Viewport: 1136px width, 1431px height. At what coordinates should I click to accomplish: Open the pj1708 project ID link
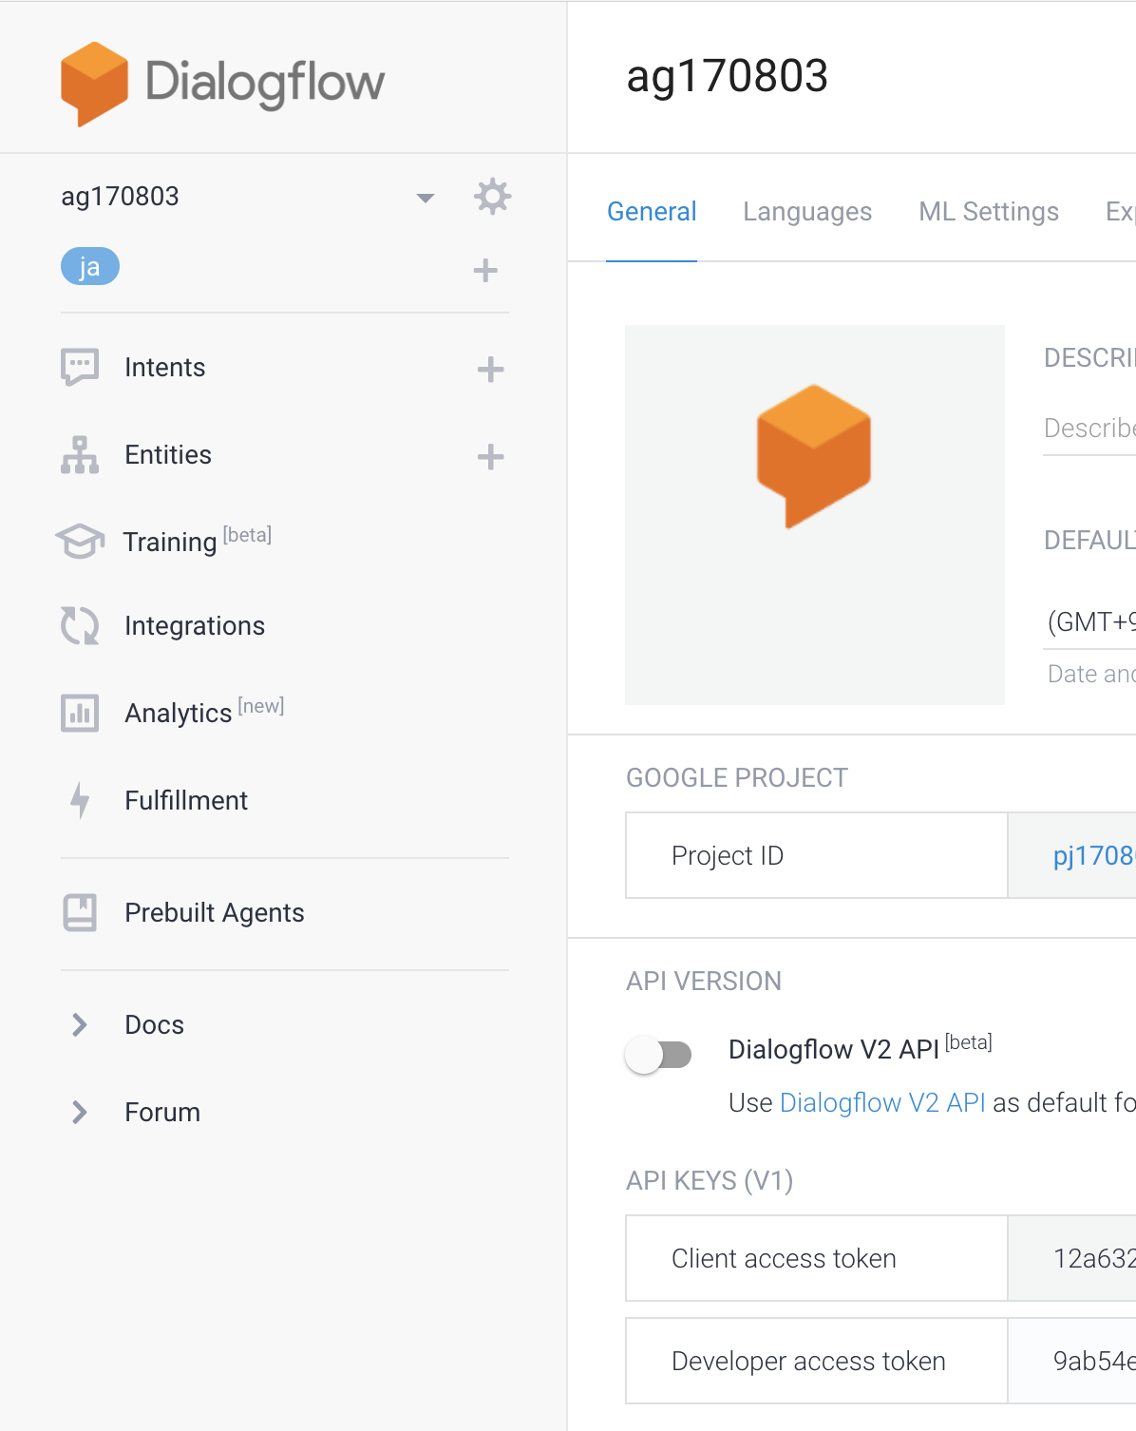click(x=1094, y=856)
